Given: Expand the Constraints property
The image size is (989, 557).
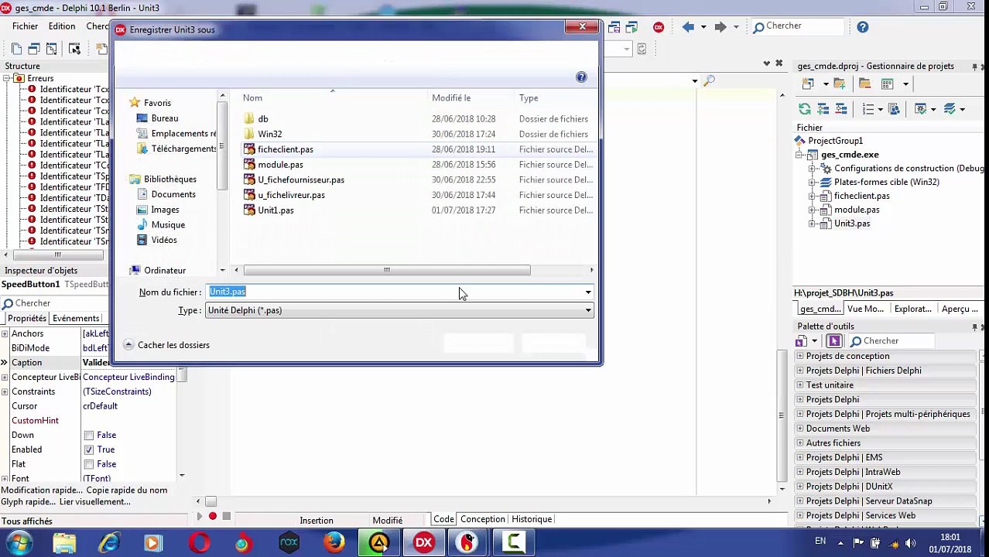Looking at the screenshot, I should pyautogui.click(x=5, y=391).
